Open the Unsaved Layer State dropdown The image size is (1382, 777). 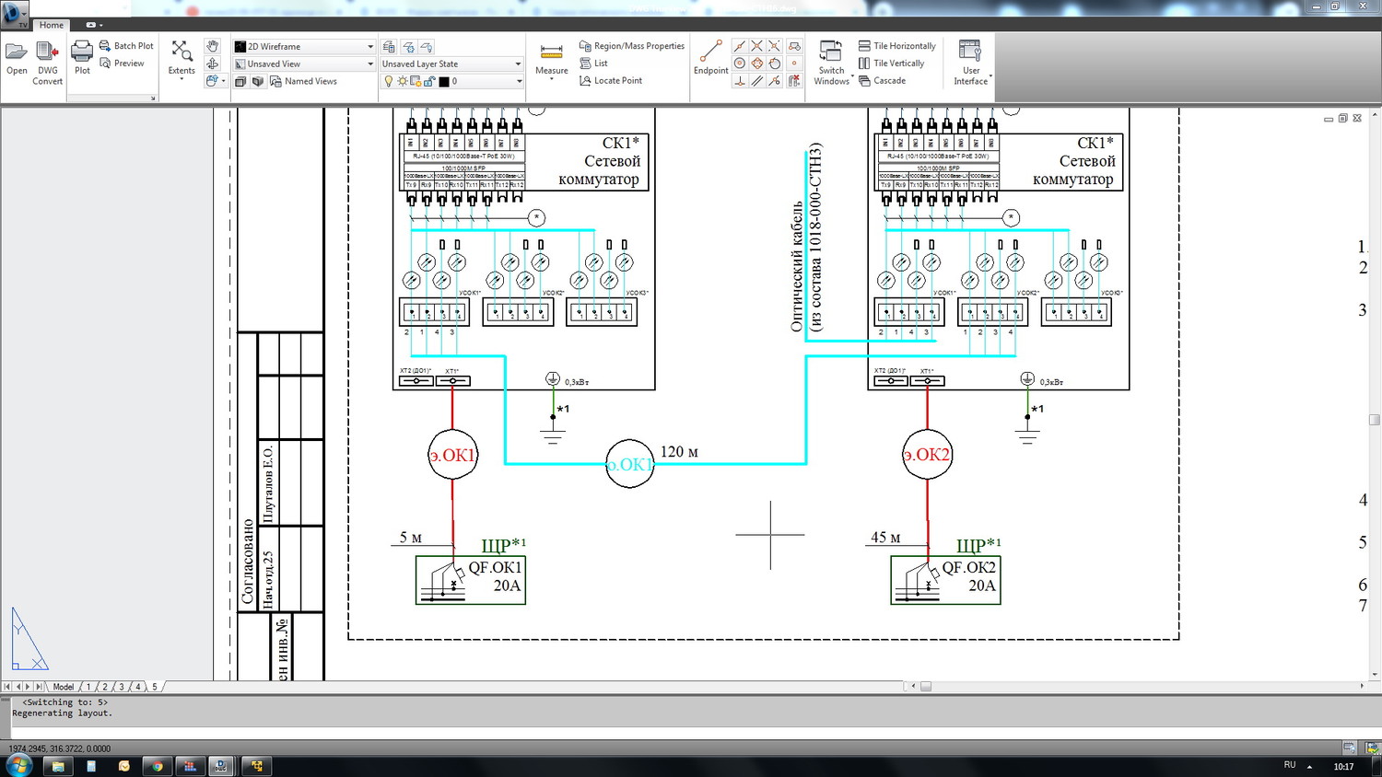[x=518, y=64]
